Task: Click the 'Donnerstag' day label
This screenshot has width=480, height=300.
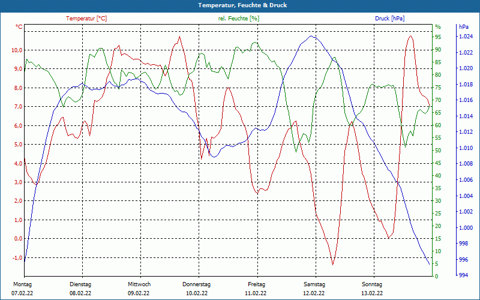Action: coord(197,284)
